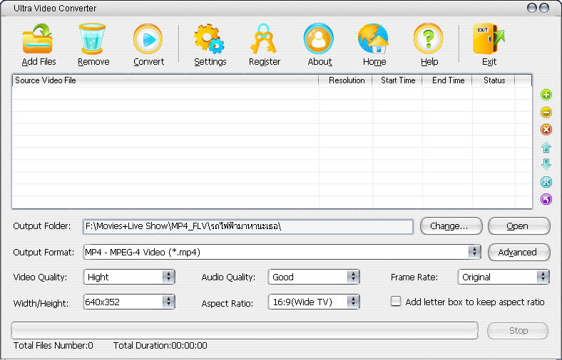Image resolution: width=562 pixels, height=360 pixels.
Task: Click the Advanced button
Action: pos(518,252)
